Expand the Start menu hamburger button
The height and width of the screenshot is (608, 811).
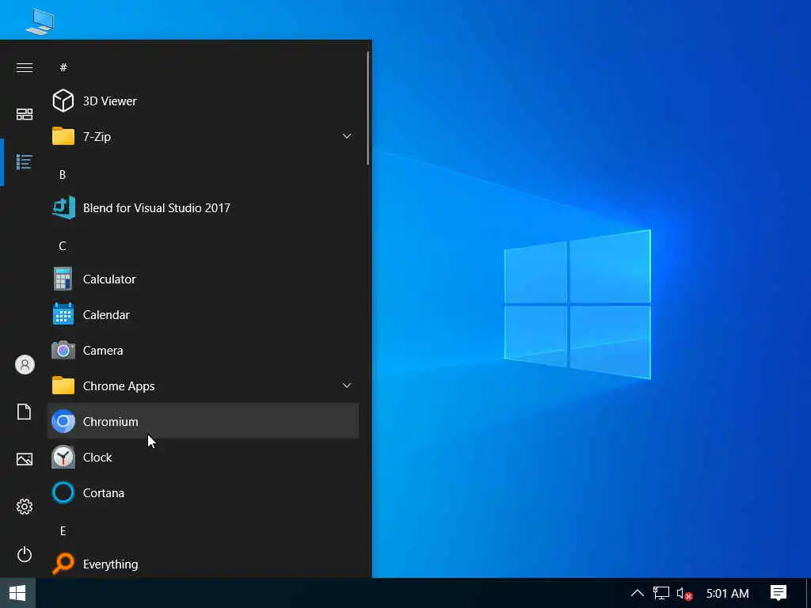25,68
